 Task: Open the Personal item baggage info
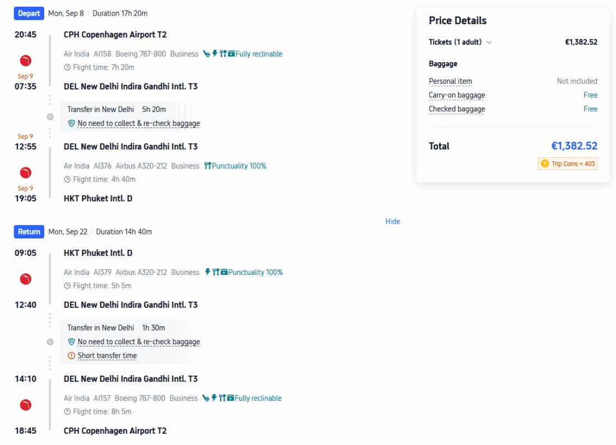pyautogui.click(x=450, y=82)
